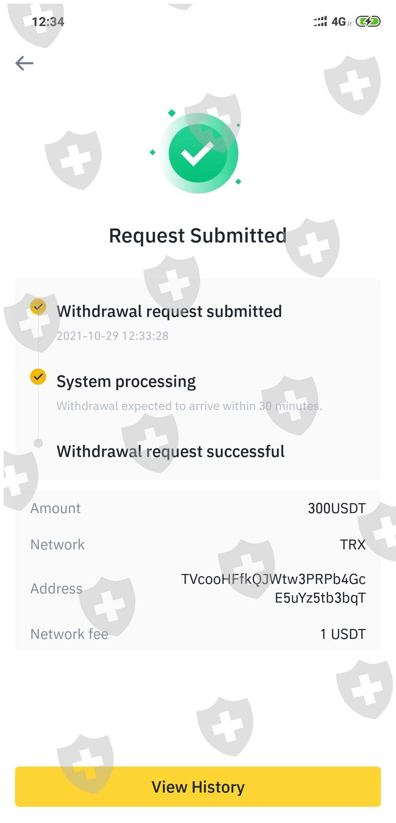Tap the 12:34 status bar clock
Image resolution: width=396 pixels, height=823 pixels.
[48, 22]
